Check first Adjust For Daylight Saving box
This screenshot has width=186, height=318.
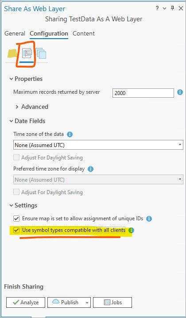(16, 157)
